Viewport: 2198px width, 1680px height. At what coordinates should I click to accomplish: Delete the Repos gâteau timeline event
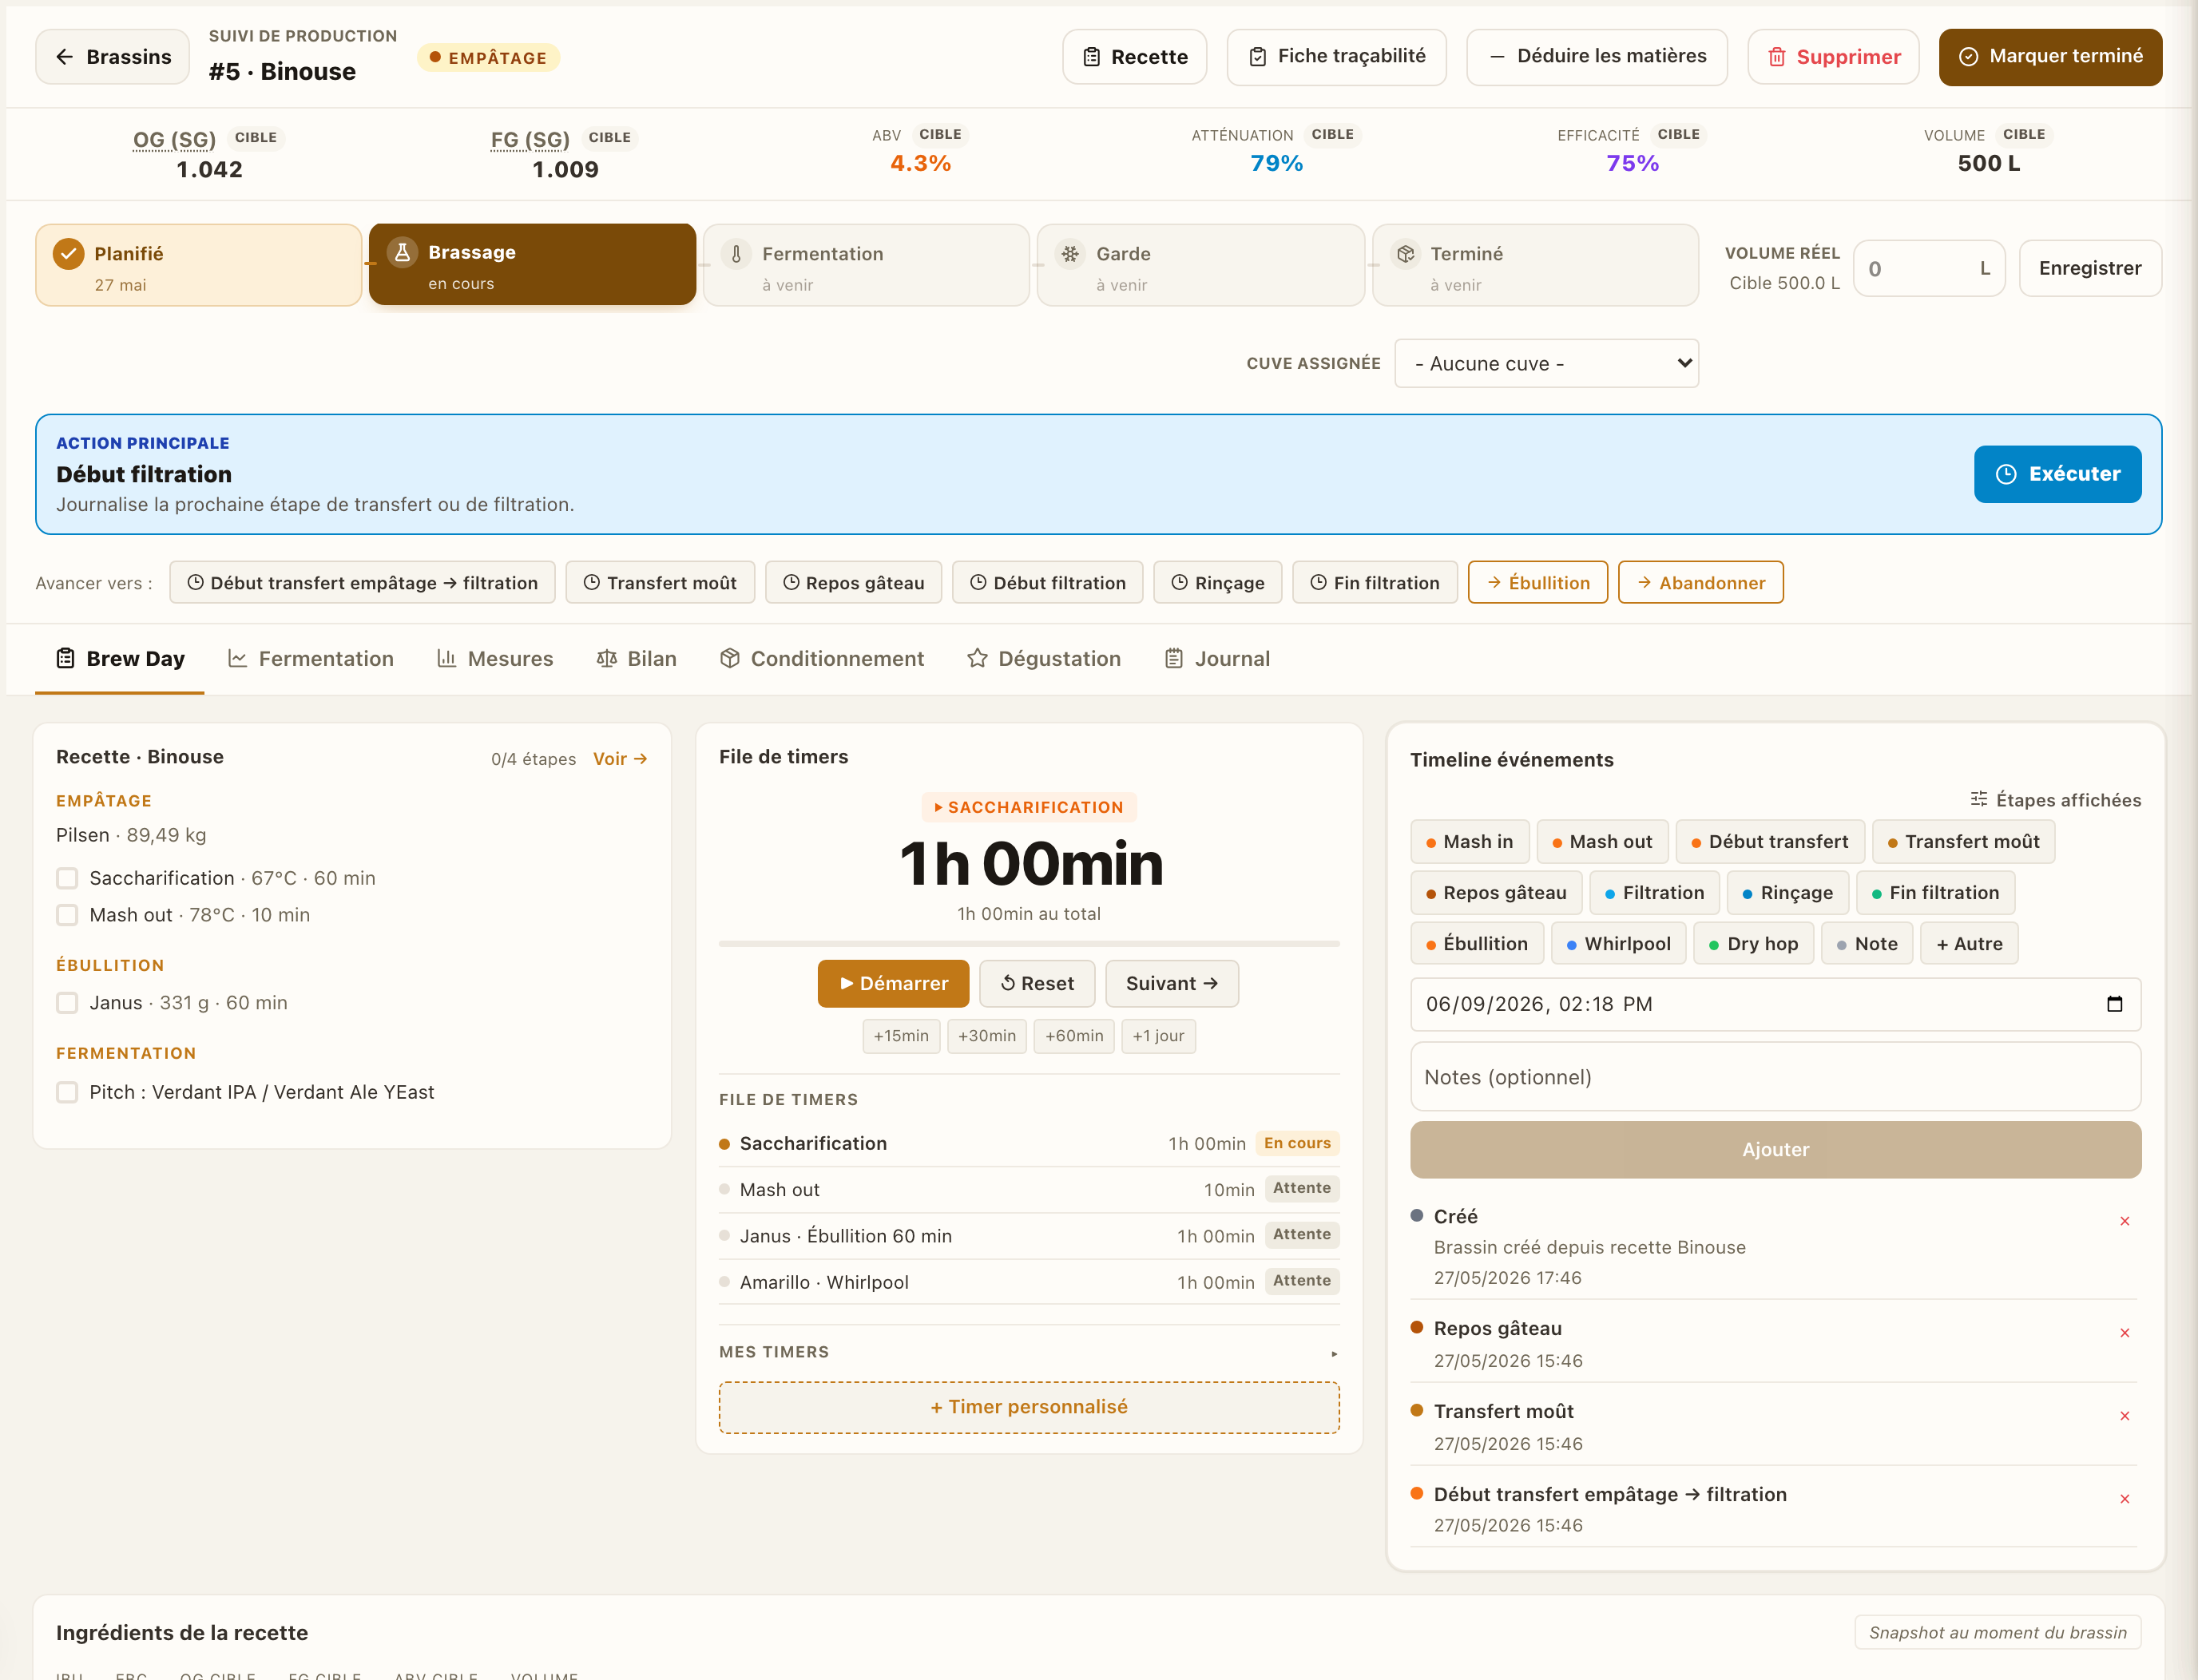[2124, 1333]
